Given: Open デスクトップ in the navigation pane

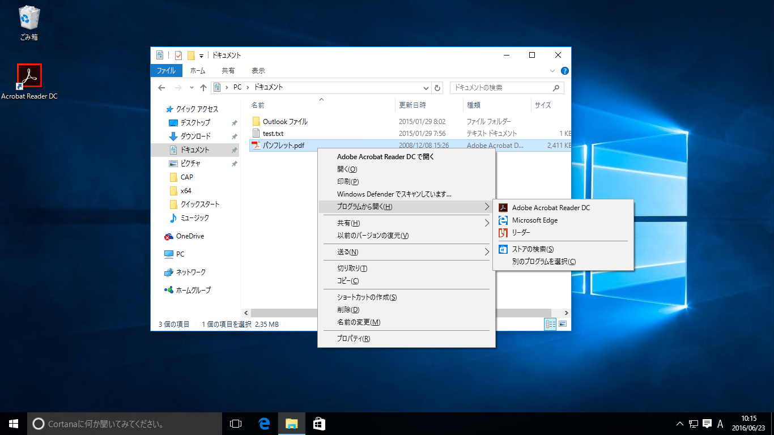Looking at the screenshot, I should click(x=195, y=122).
